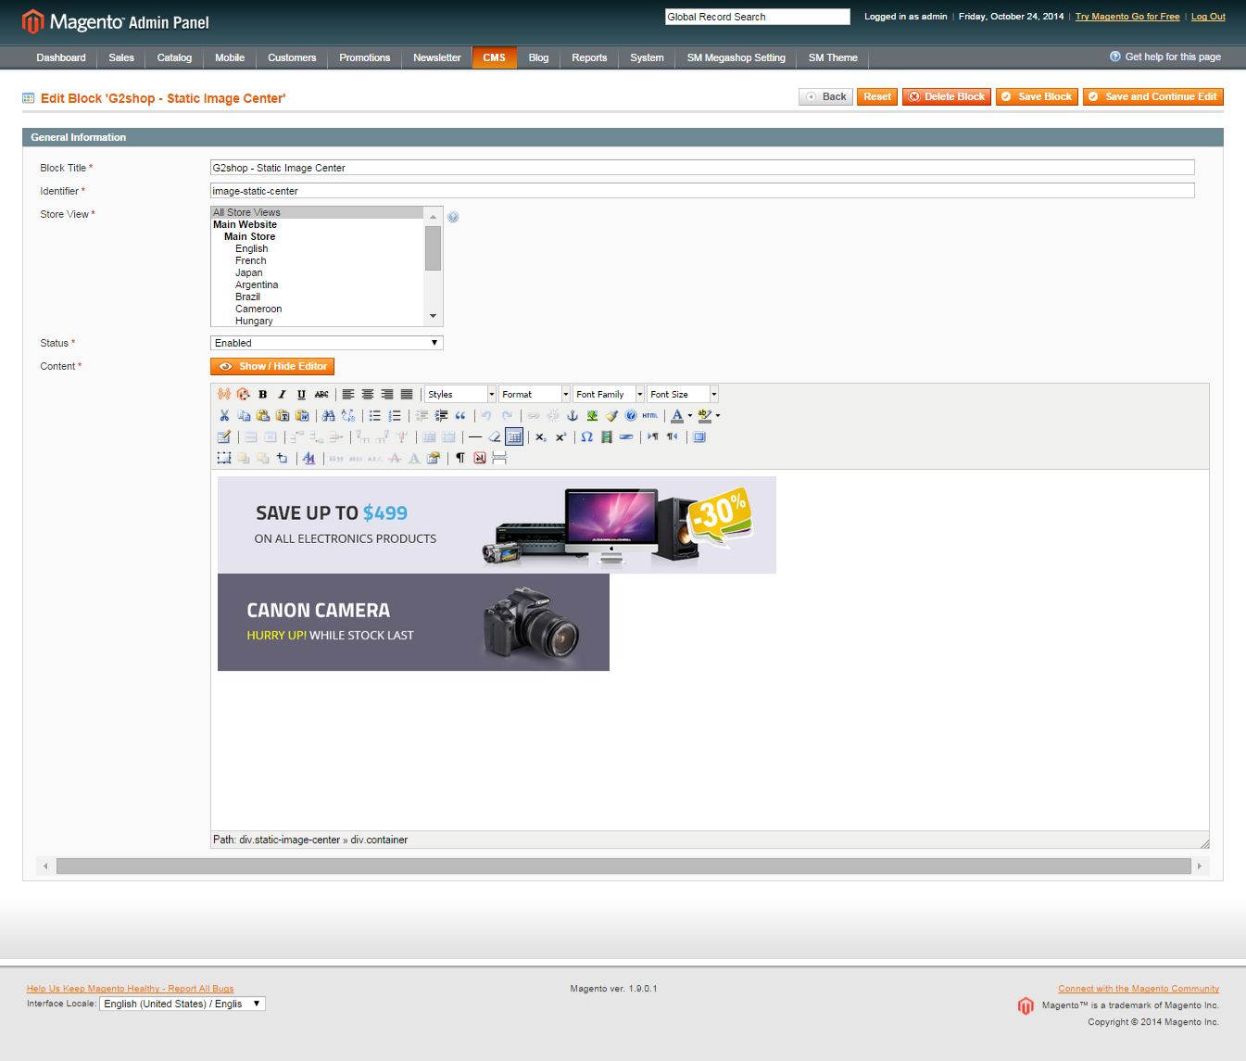Click Save and Continue Edit
1246x1061 pixels.
(x=1153, y=96)
